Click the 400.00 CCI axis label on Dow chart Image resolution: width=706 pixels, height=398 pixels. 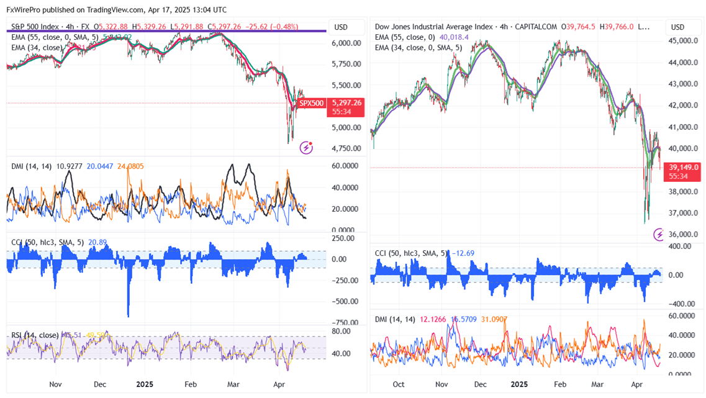point(680,246)
